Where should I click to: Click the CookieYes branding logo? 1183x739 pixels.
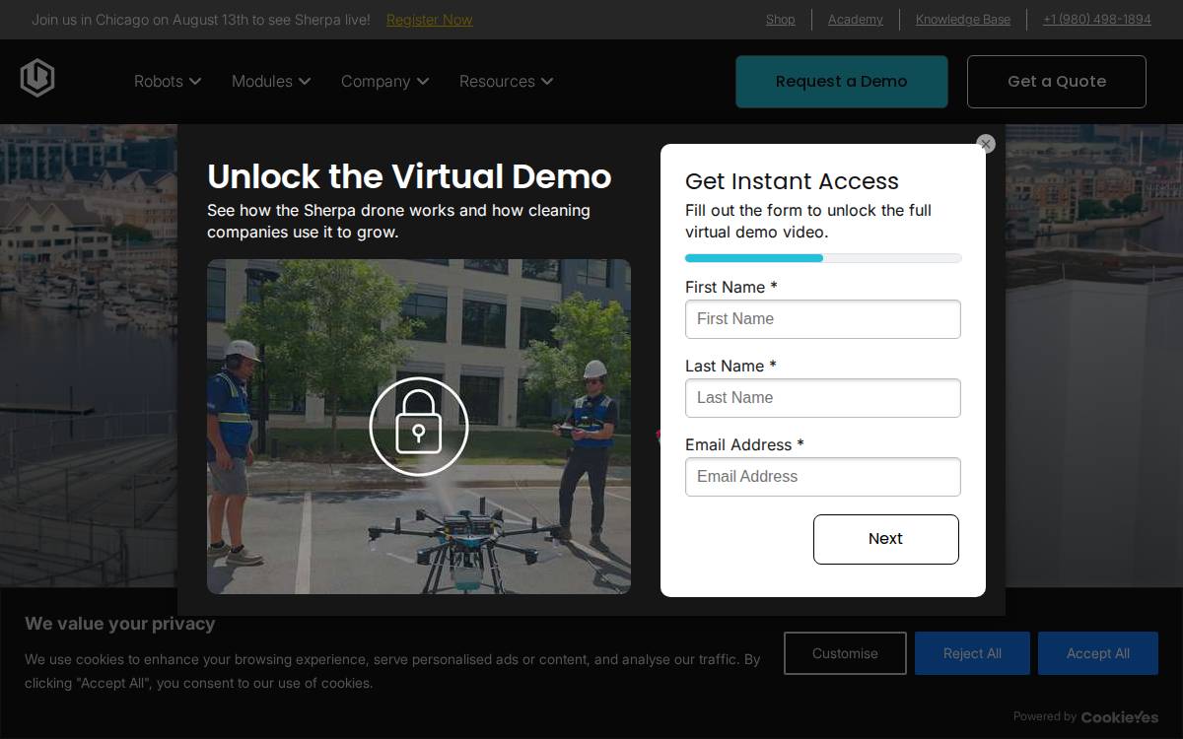point(1120,717)
